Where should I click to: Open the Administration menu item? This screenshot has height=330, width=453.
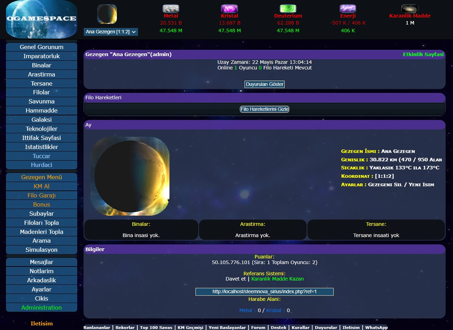41,308
